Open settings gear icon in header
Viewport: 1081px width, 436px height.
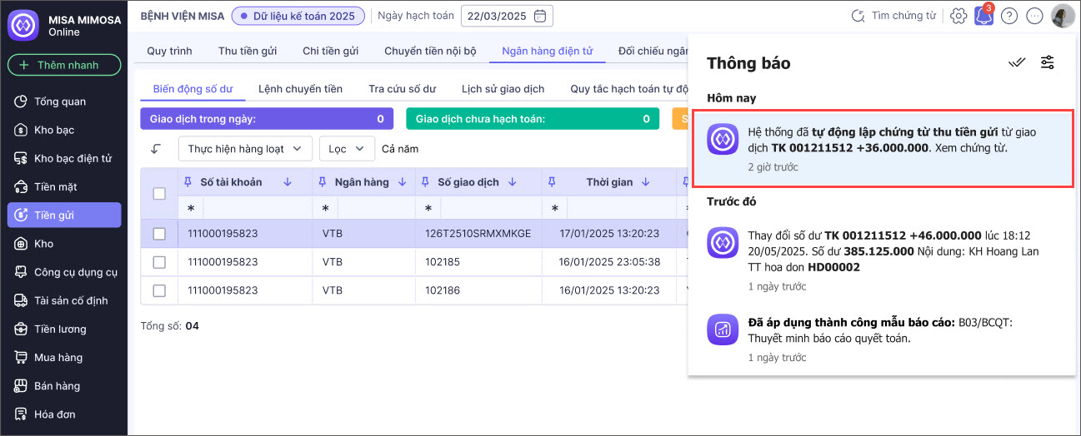[958, 16]
